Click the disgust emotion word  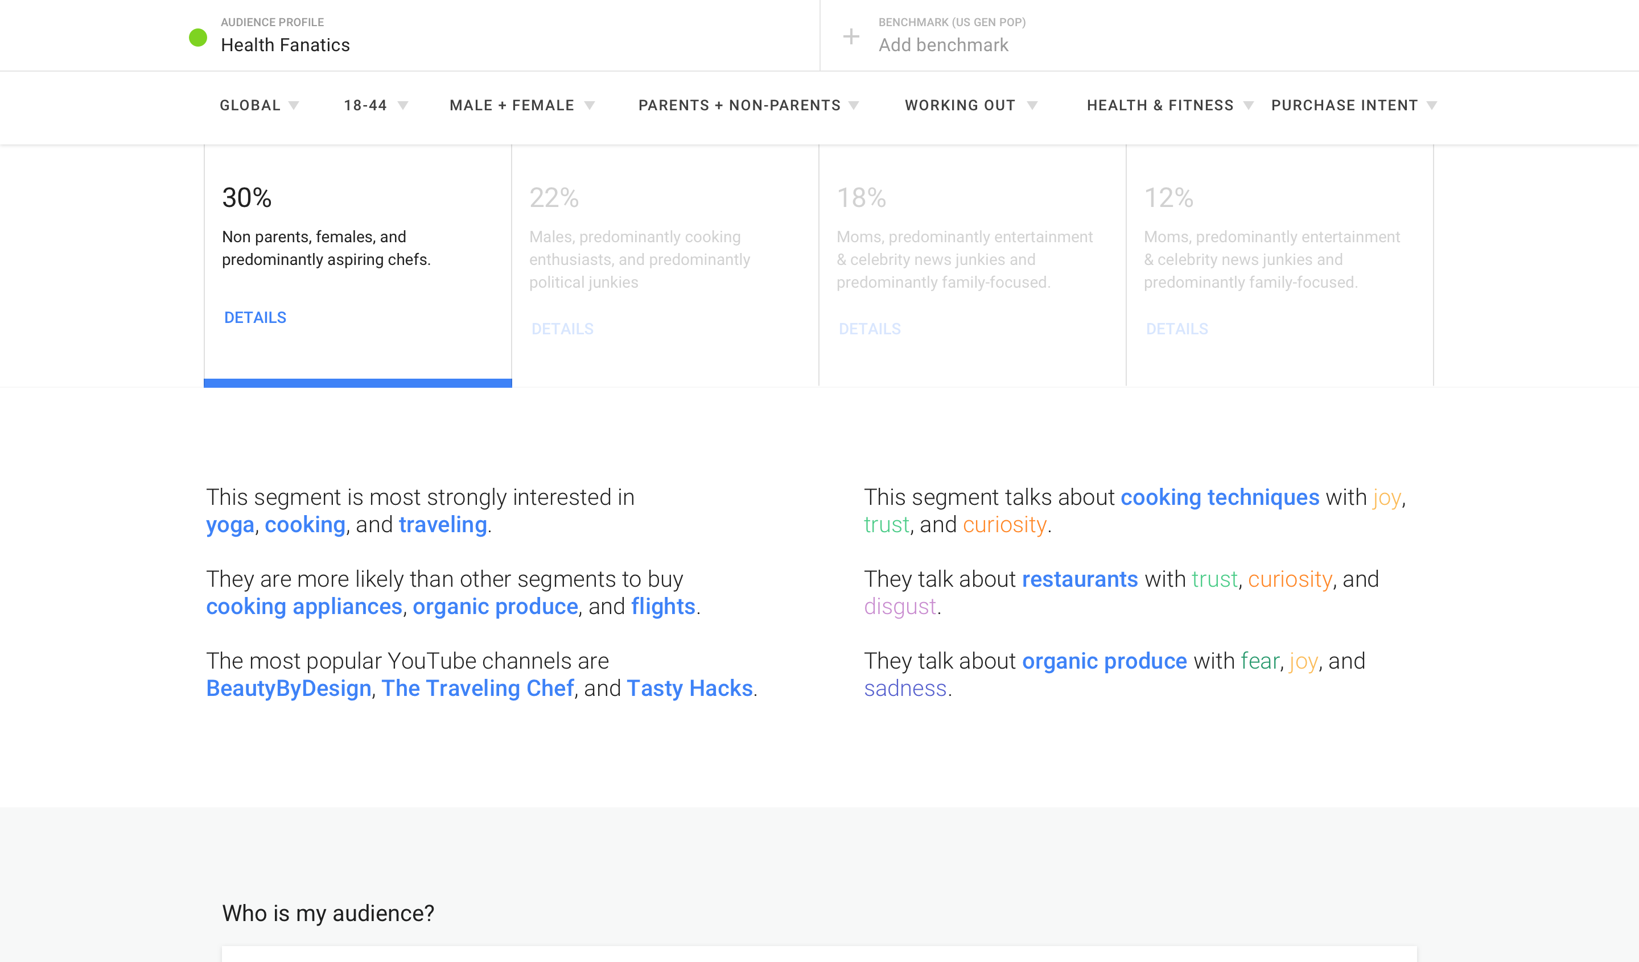pyautogui.click(x=900, y=607)
